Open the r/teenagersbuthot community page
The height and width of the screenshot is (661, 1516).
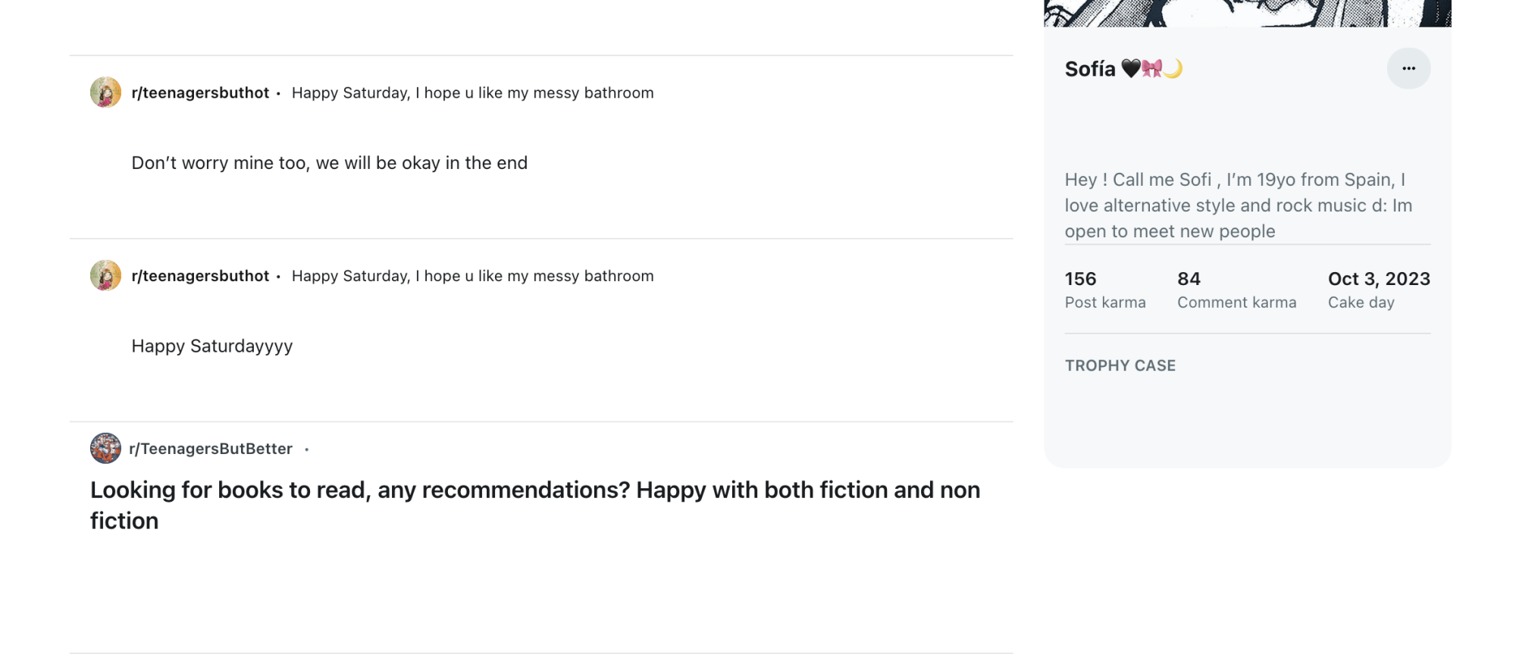point(201,92)
